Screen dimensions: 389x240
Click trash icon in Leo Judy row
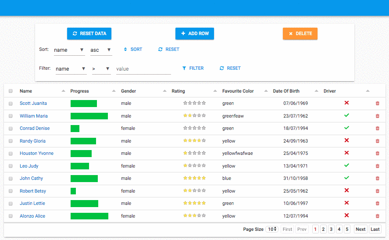(377, 166)
